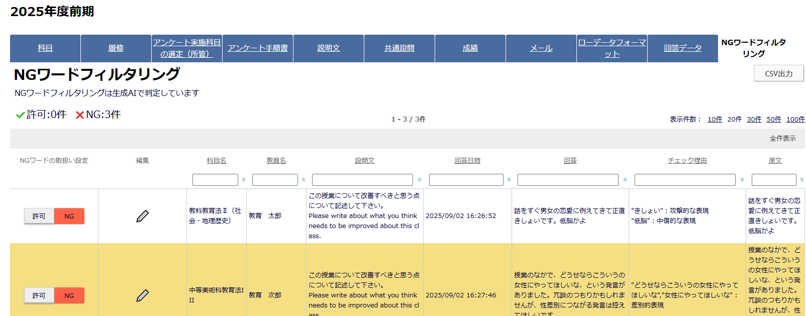806x316 pixels.
Task: Open the 共通設問 tab
Action: pos(399,48)
